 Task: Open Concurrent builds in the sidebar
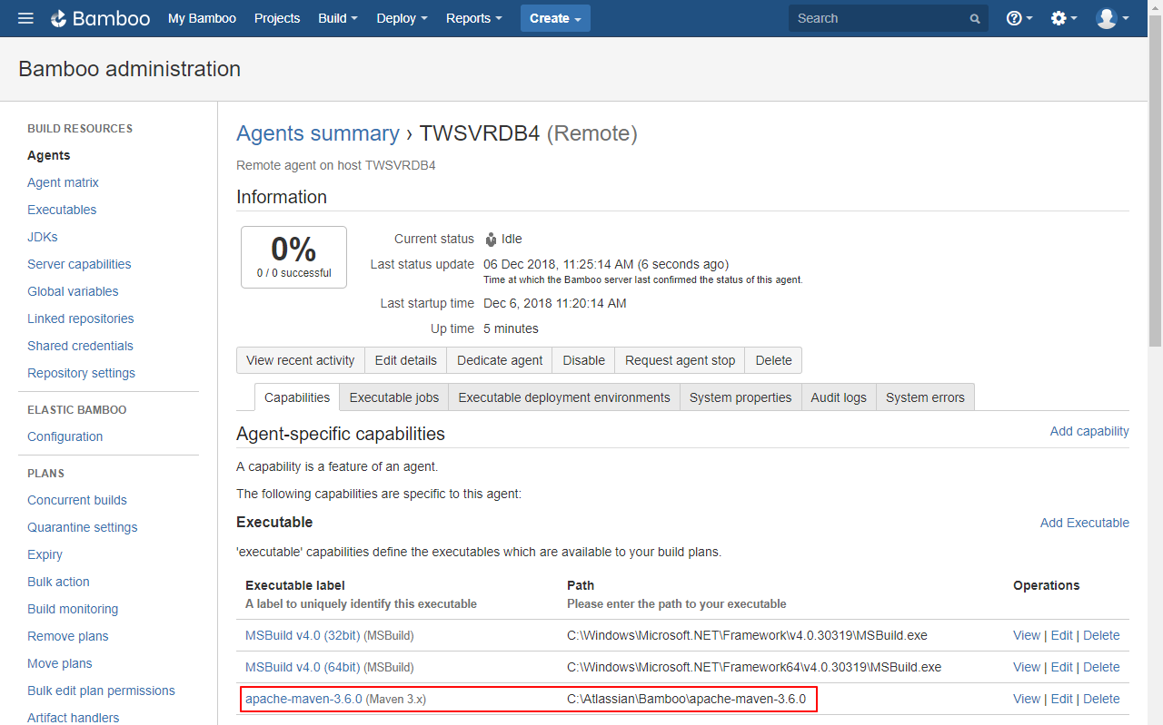[x=77, y=500]
